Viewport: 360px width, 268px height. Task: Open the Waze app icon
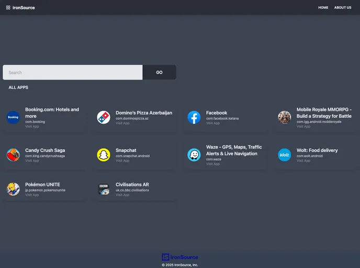(x=194, y=155)
